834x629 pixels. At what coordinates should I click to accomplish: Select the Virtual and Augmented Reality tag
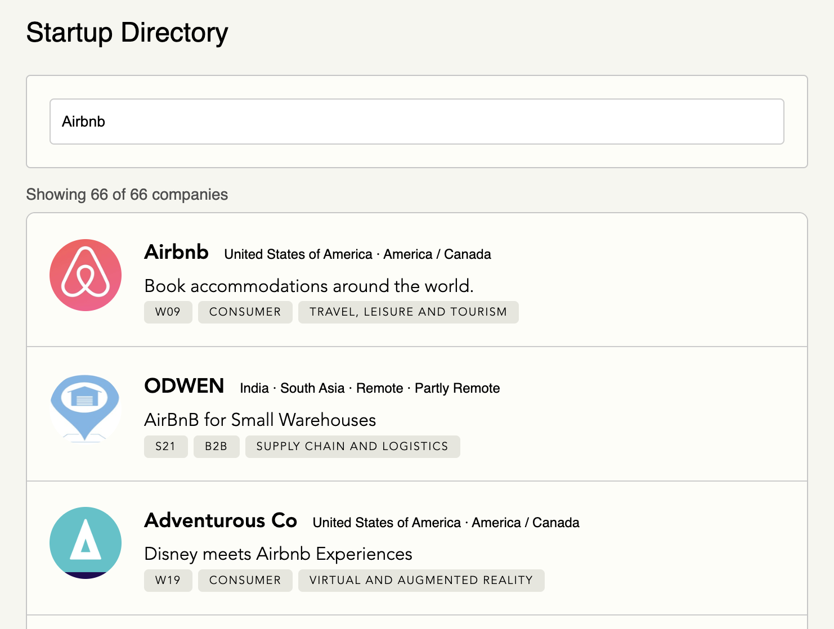(x=422, y=581)
